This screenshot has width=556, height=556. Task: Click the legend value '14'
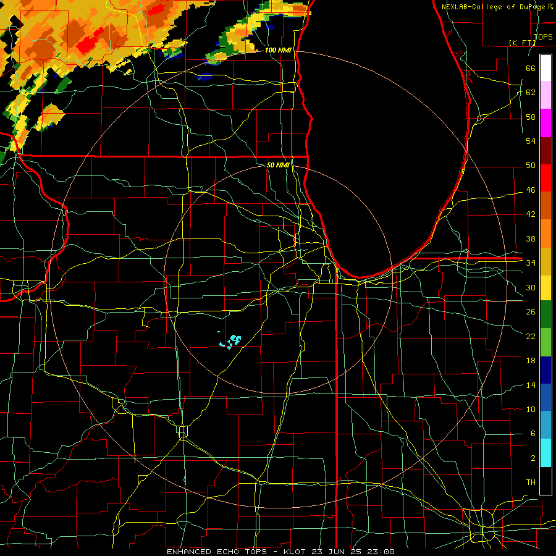tap(531, 385)
